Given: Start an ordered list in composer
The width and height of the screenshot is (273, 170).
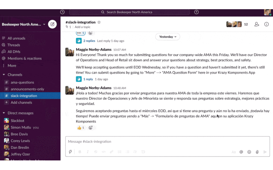Looking at the screenshot, I should click(x=119, y=152).
